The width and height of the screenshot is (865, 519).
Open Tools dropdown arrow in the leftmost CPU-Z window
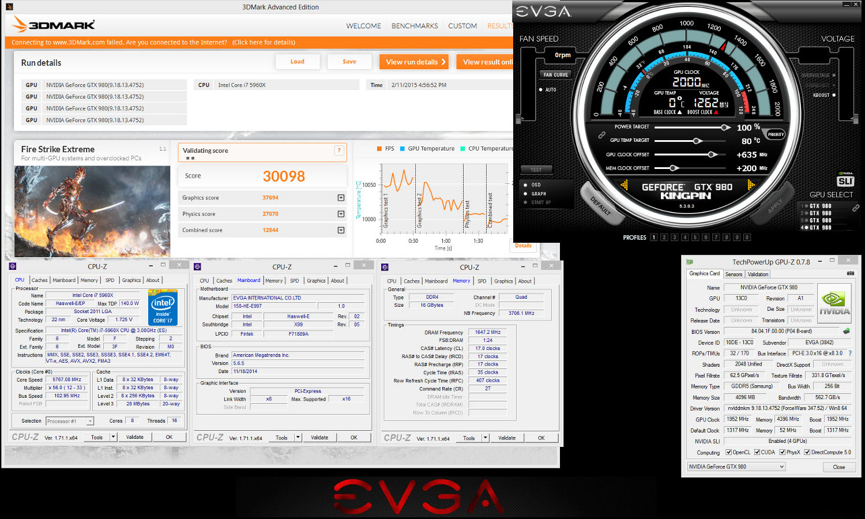pyautogui.click(x=114, y=437)
